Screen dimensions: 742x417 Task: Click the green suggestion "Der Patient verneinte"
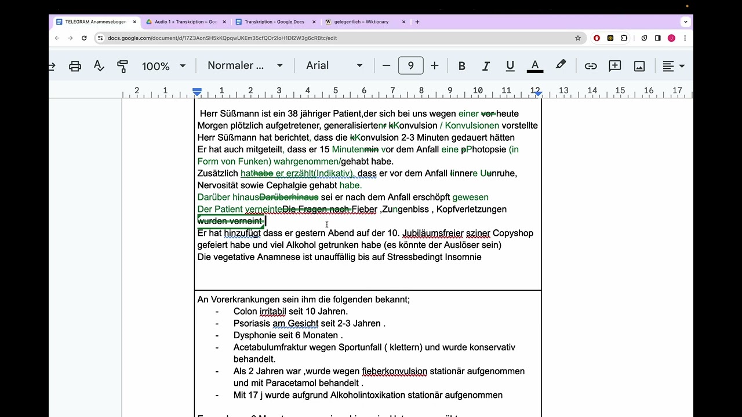(239, 210)
